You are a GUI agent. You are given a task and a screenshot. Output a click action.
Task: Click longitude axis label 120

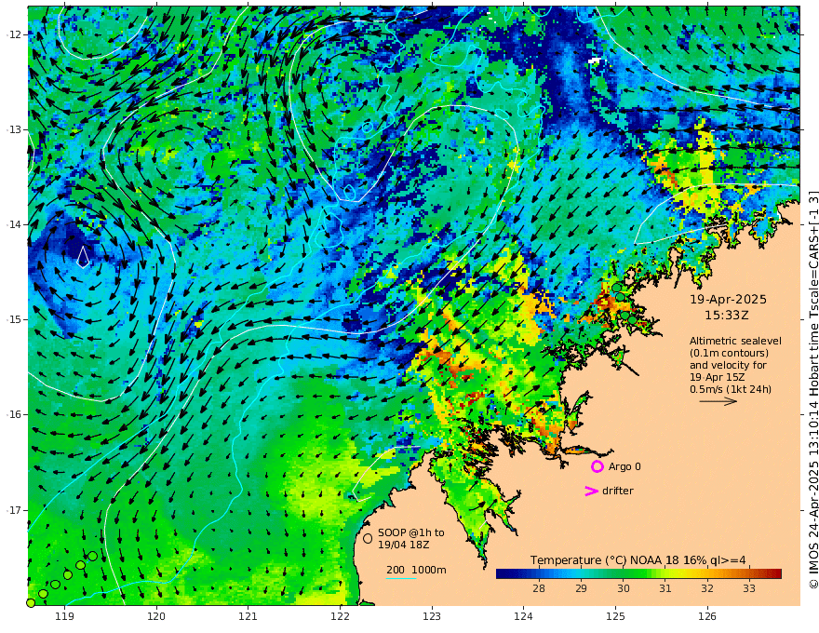click(156, 616)
